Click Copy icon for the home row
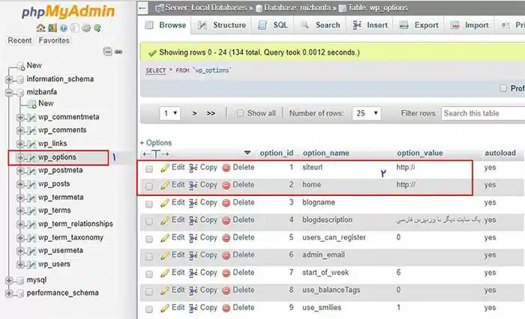The image size is (525, 319). click(x=193, y=185)
